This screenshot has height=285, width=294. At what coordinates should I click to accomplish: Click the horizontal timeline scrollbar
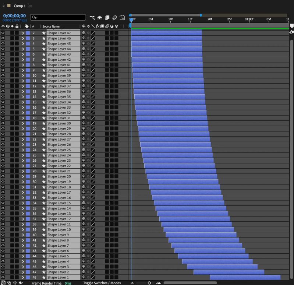[190, 283]
